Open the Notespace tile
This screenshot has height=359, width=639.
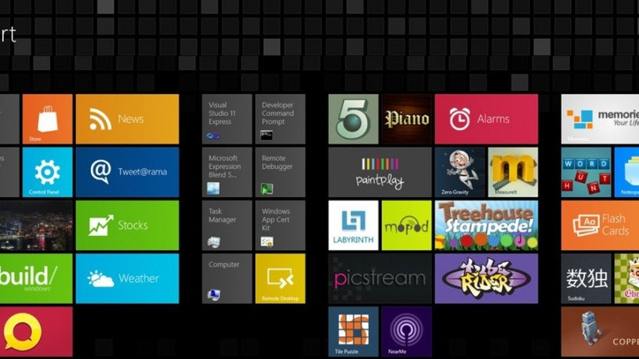point(627,172)
